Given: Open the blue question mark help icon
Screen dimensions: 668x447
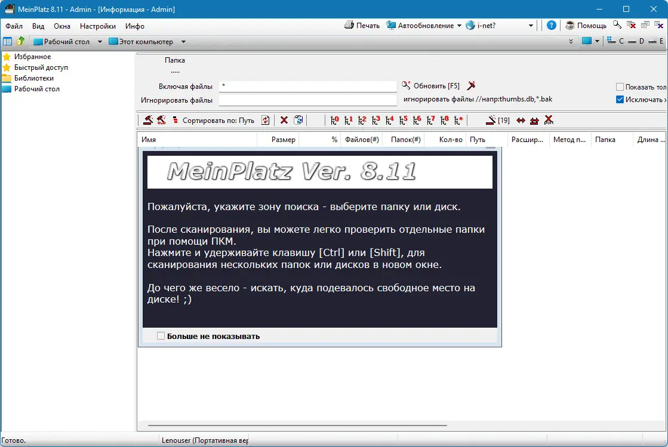Looking at the screenshot, I should [551, 26].
